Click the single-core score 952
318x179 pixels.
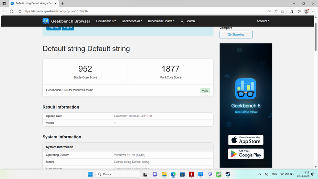85,69
